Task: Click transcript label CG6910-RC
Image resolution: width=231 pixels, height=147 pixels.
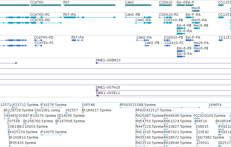Action: [169, 15]
